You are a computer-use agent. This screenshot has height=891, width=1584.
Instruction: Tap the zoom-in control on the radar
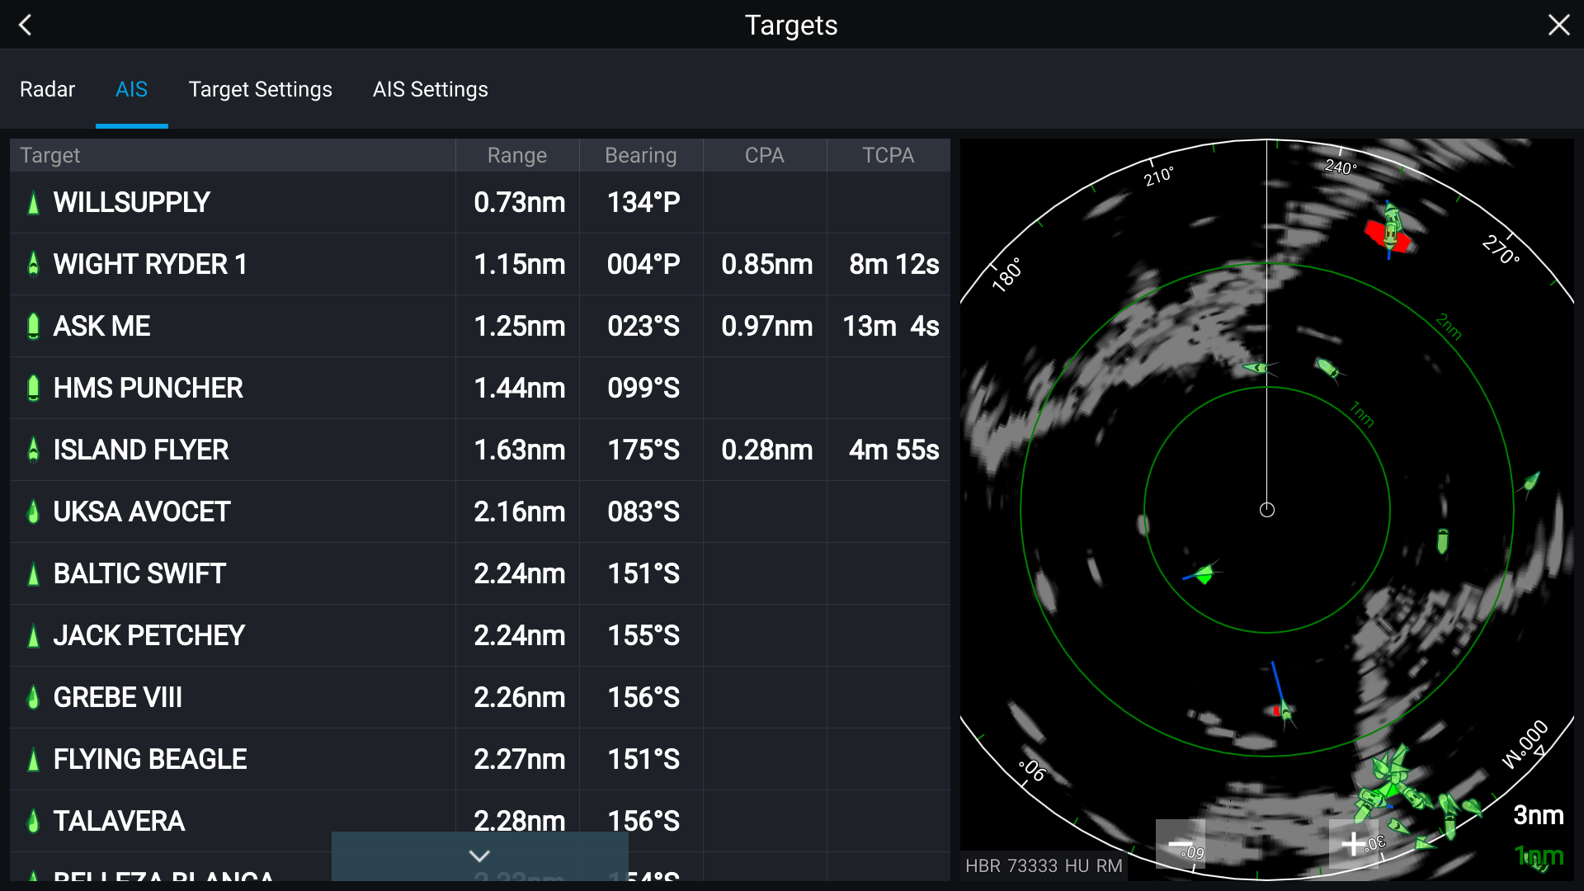pyautogui.click(x=1354, y=844)
